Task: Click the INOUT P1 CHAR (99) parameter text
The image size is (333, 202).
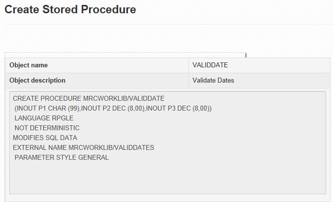Action: pos(47,108)
